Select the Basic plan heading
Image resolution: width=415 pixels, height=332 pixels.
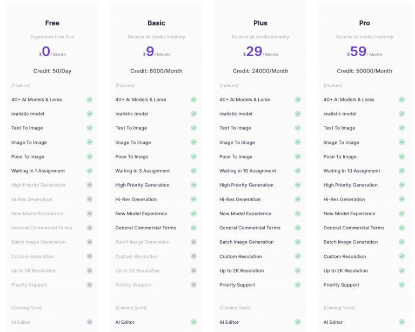(x=156, y=23)
